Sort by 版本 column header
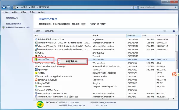The width and height of the screenshot is (179, 110). [x=165, y=36]
